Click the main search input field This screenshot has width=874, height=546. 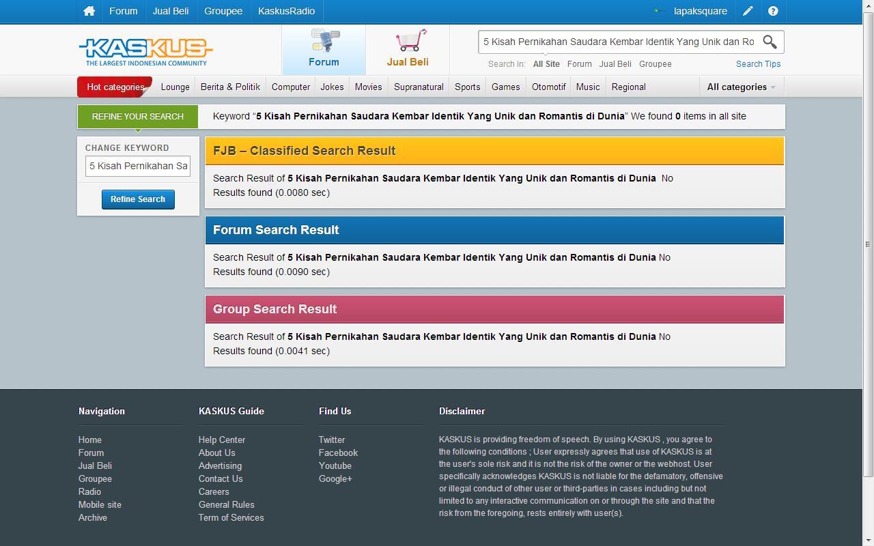point(619,42)
